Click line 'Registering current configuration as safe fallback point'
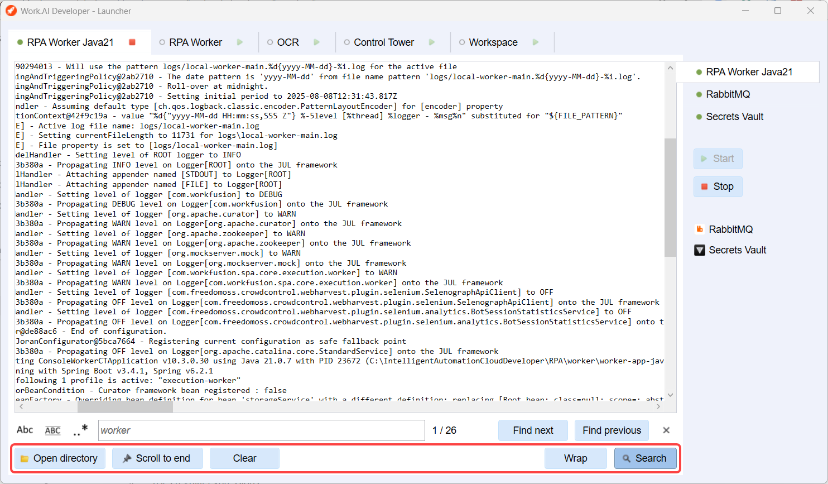828x484 pixels. (211, 342)
